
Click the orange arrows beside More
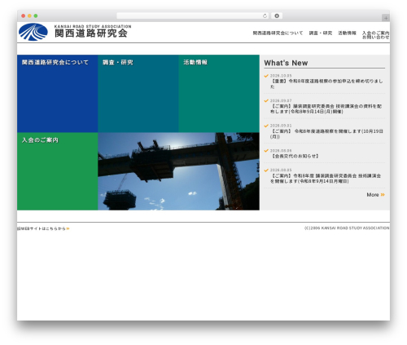click(383, 195)
